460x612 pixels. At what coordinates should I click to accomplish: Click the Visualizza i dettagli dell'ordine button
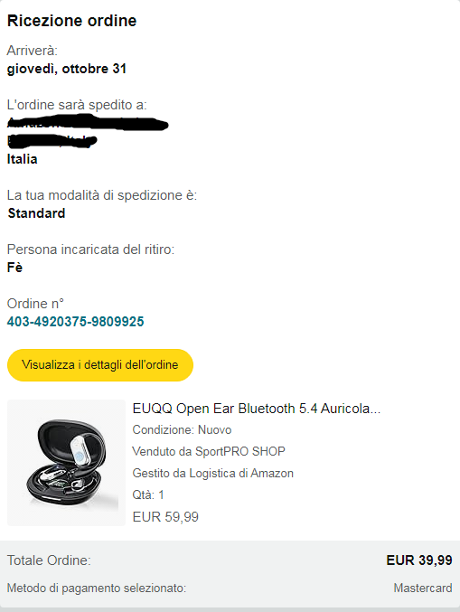point(100,365)
